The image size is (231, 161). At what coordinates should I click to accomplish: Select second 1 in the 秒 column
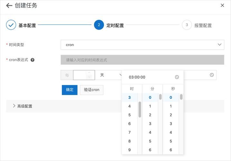tap(171, 106)
